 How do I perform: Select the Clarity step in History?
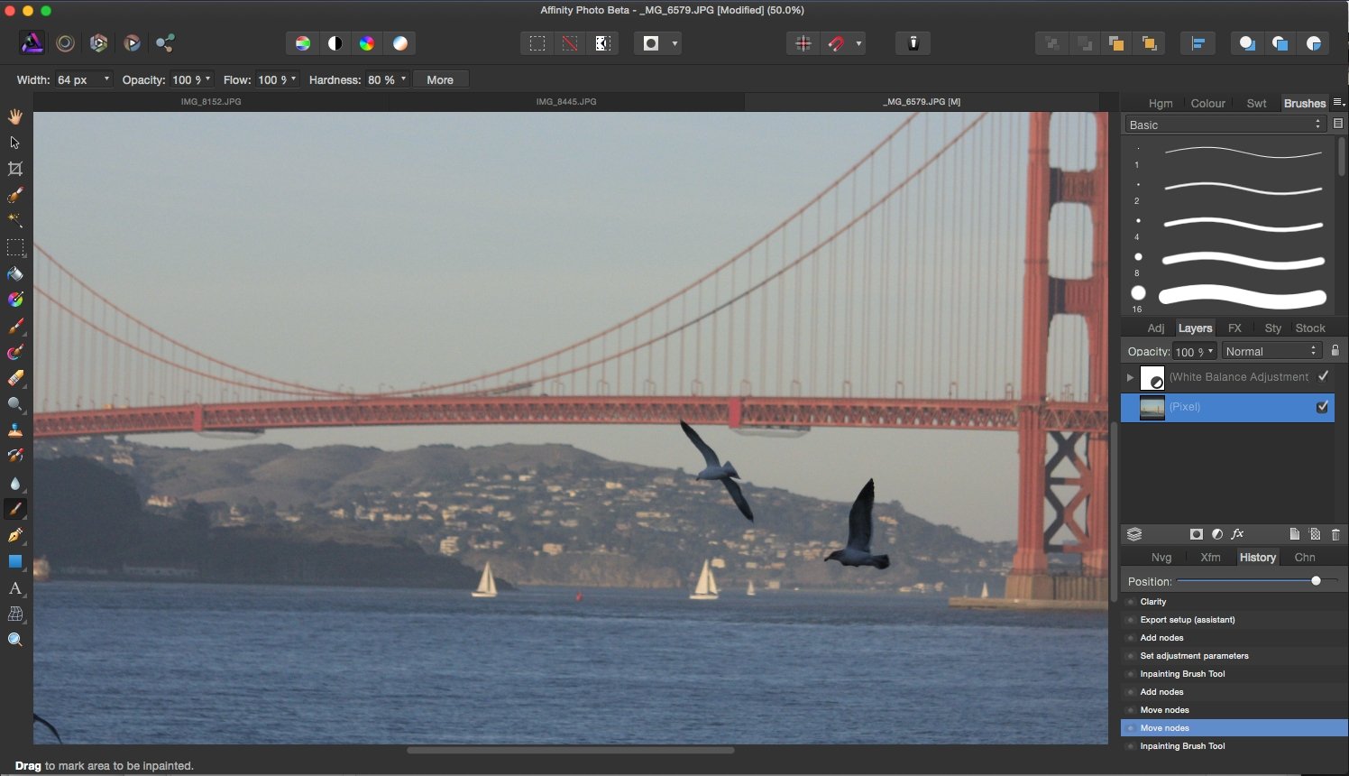[1152, 602]
